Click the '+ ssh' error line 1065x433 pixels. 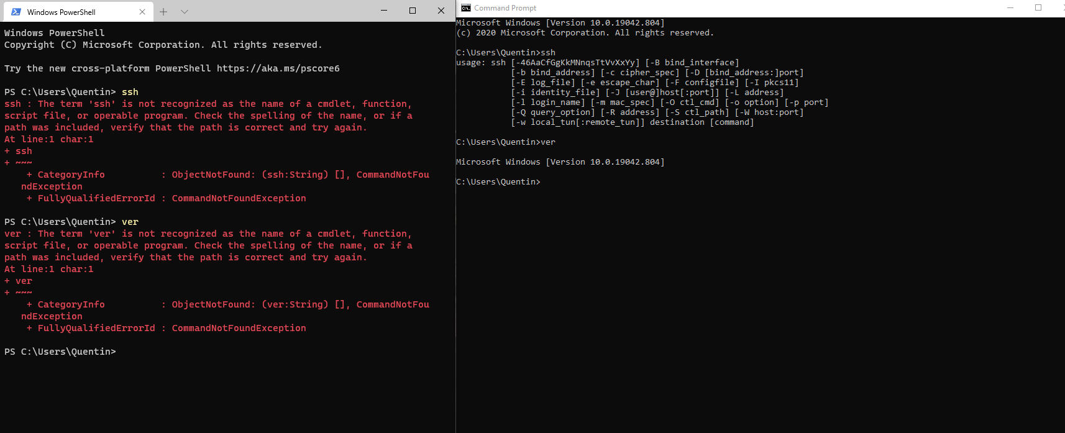(x=18, y=151)
